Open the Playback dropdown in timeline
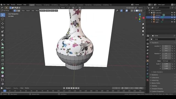The width and height of the screenshot is (176, 99). click(x=9, y=88)
